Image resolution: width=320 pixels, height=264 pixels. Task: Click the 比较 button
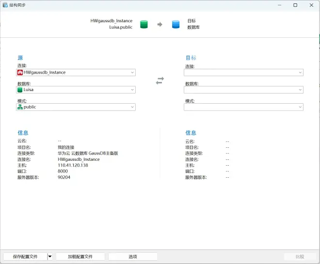(300, 256)
